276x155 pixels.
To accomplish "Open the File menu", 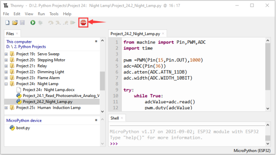I will click(6, 14).
